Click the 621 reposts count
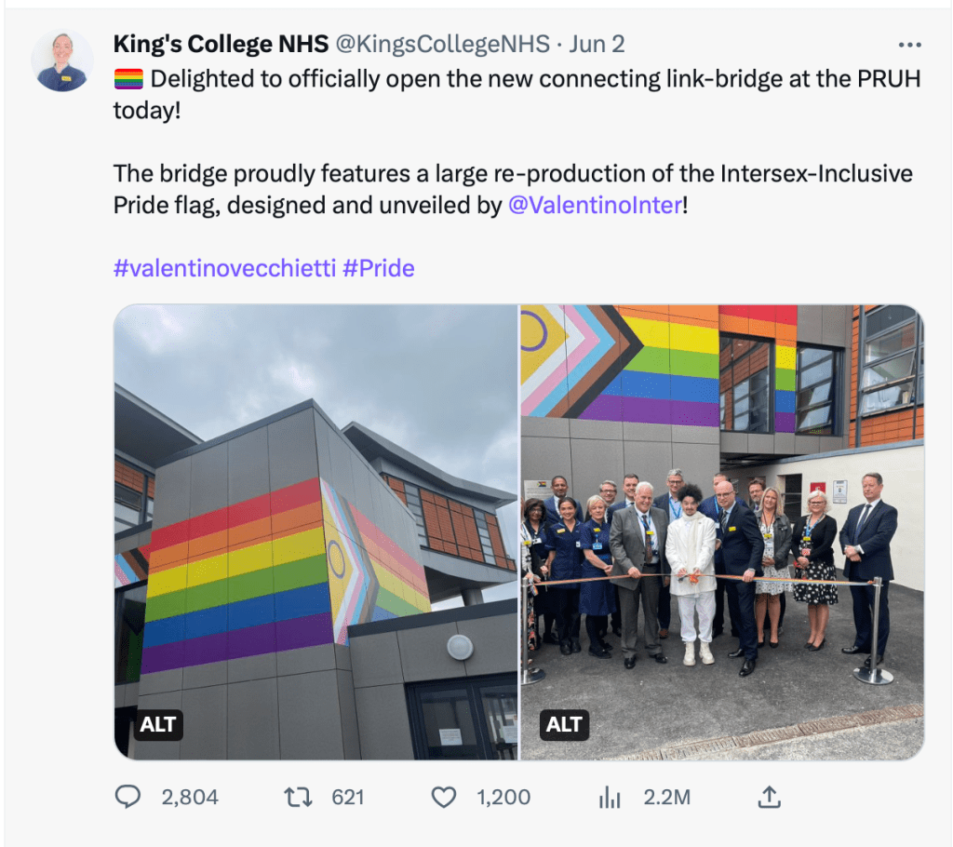953x847 pixels. [x=348, y=797]
